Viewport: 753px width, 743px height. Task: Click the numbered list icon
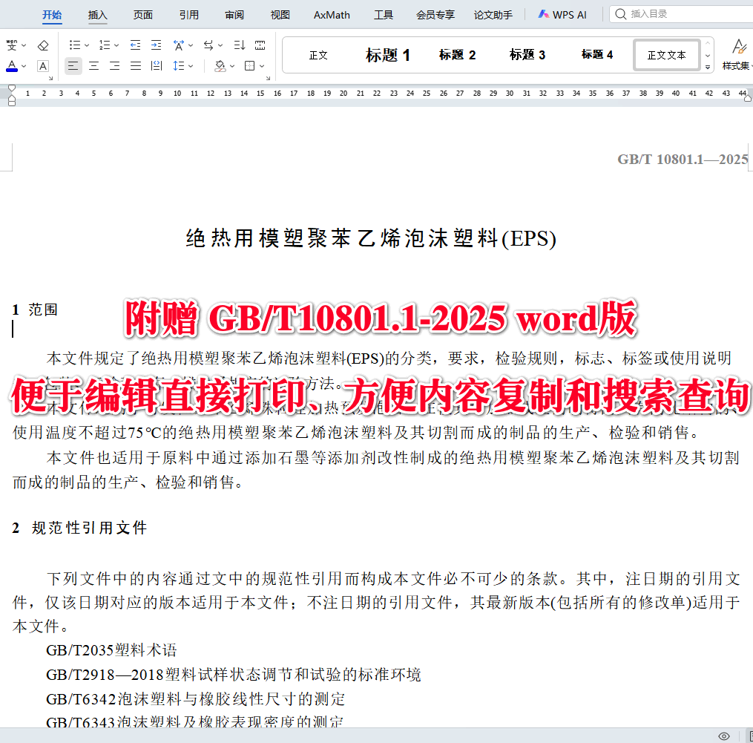coord(104,45)
